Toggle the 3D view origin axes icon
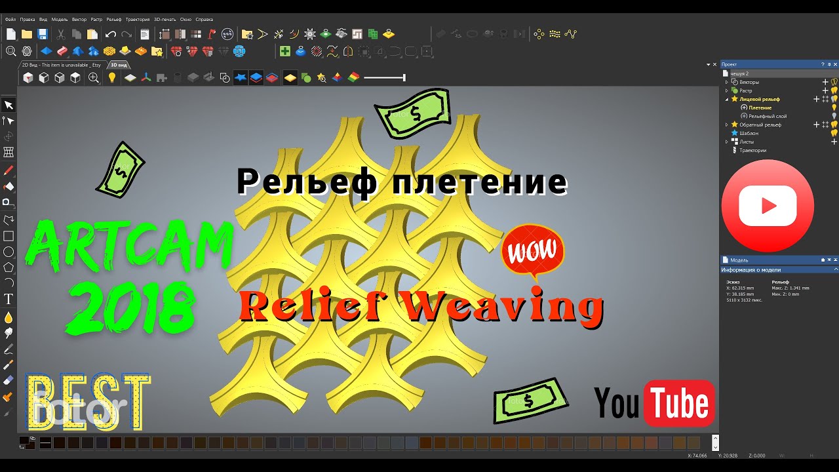The image size is (839, 472). (146, 77)
